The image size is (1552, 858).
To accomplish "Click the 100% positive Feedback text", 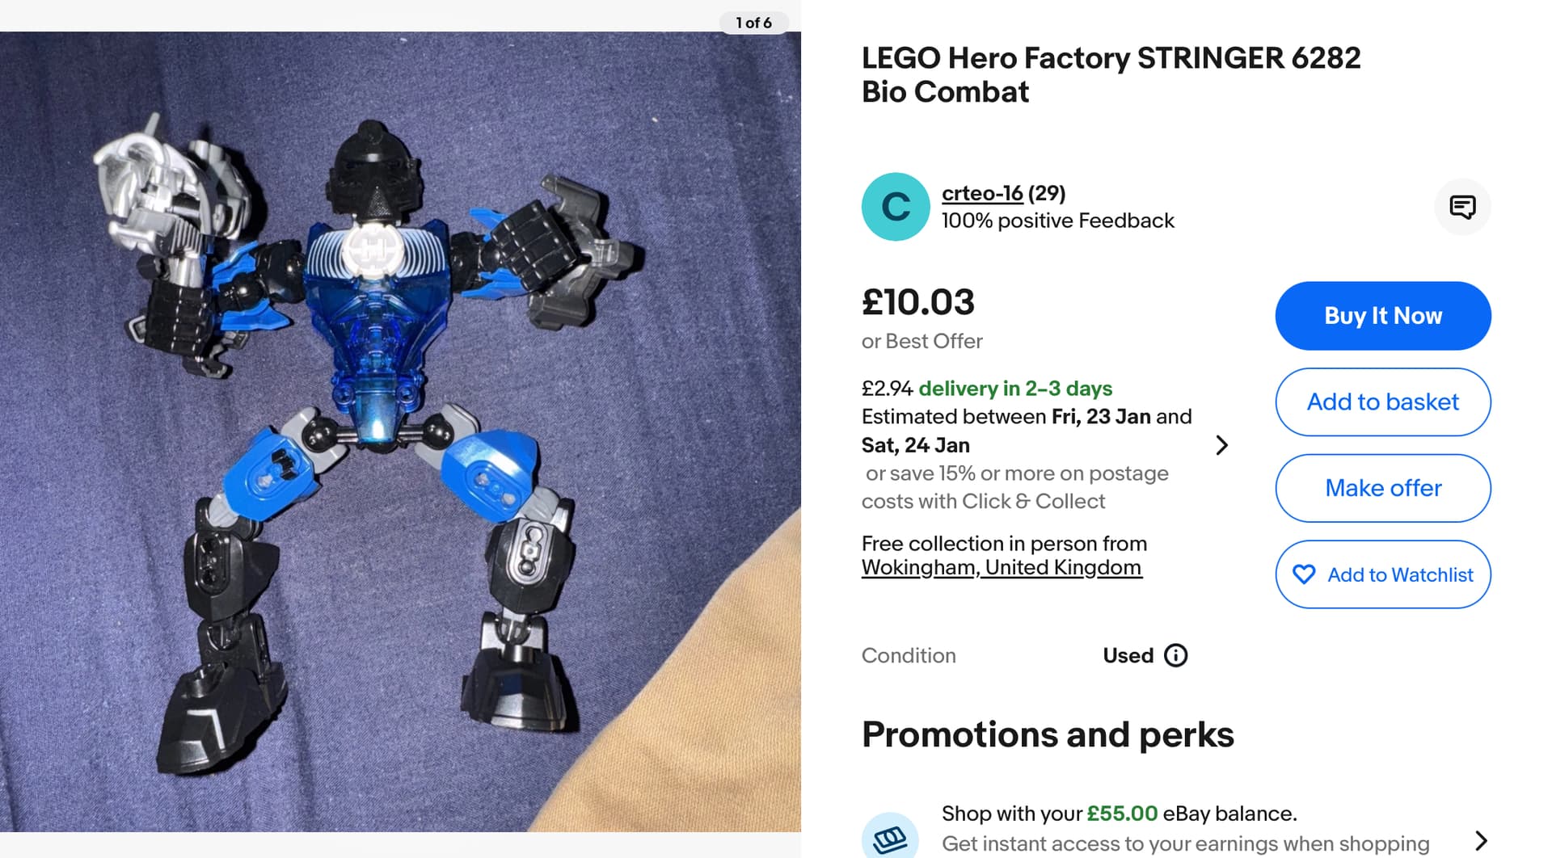I will 1057,221.
